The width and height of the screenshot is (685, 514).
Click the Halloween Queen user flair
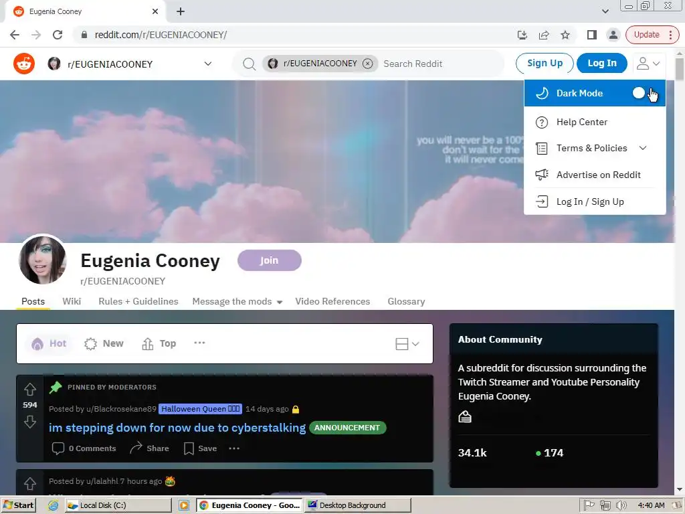pos(200,409)
